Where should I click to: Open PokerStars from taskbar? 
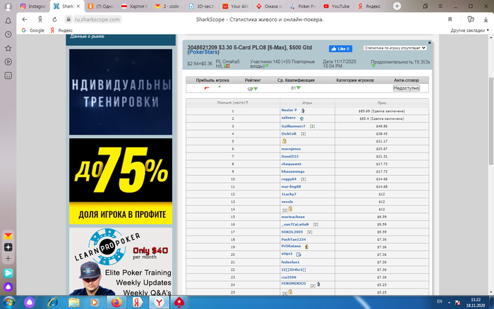179,303
